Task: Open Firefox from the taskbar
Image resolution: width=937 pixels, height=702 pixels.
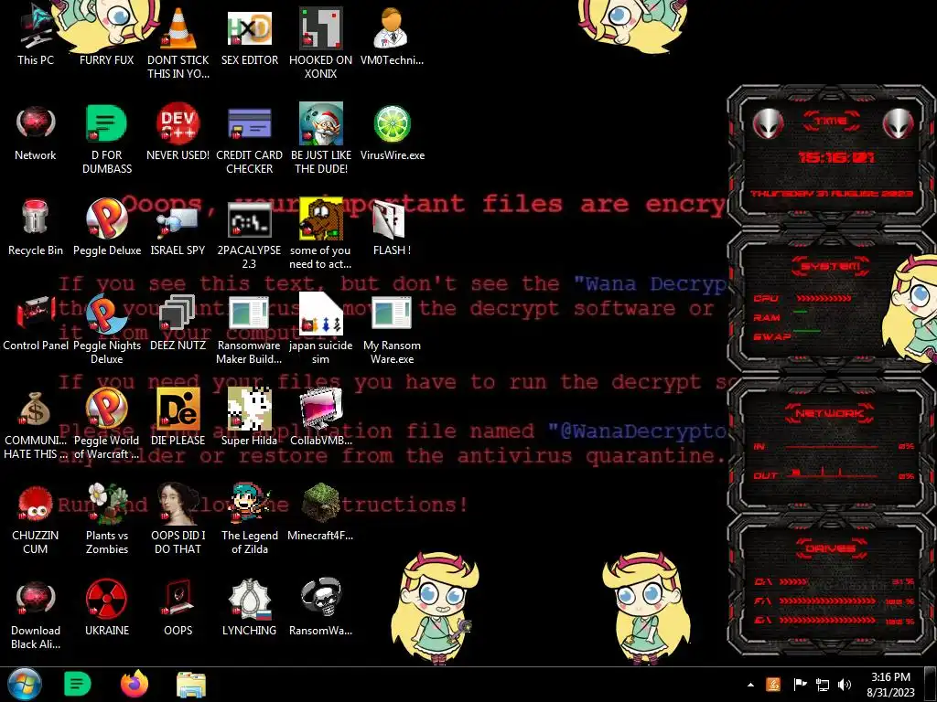Action: point(135,684)
